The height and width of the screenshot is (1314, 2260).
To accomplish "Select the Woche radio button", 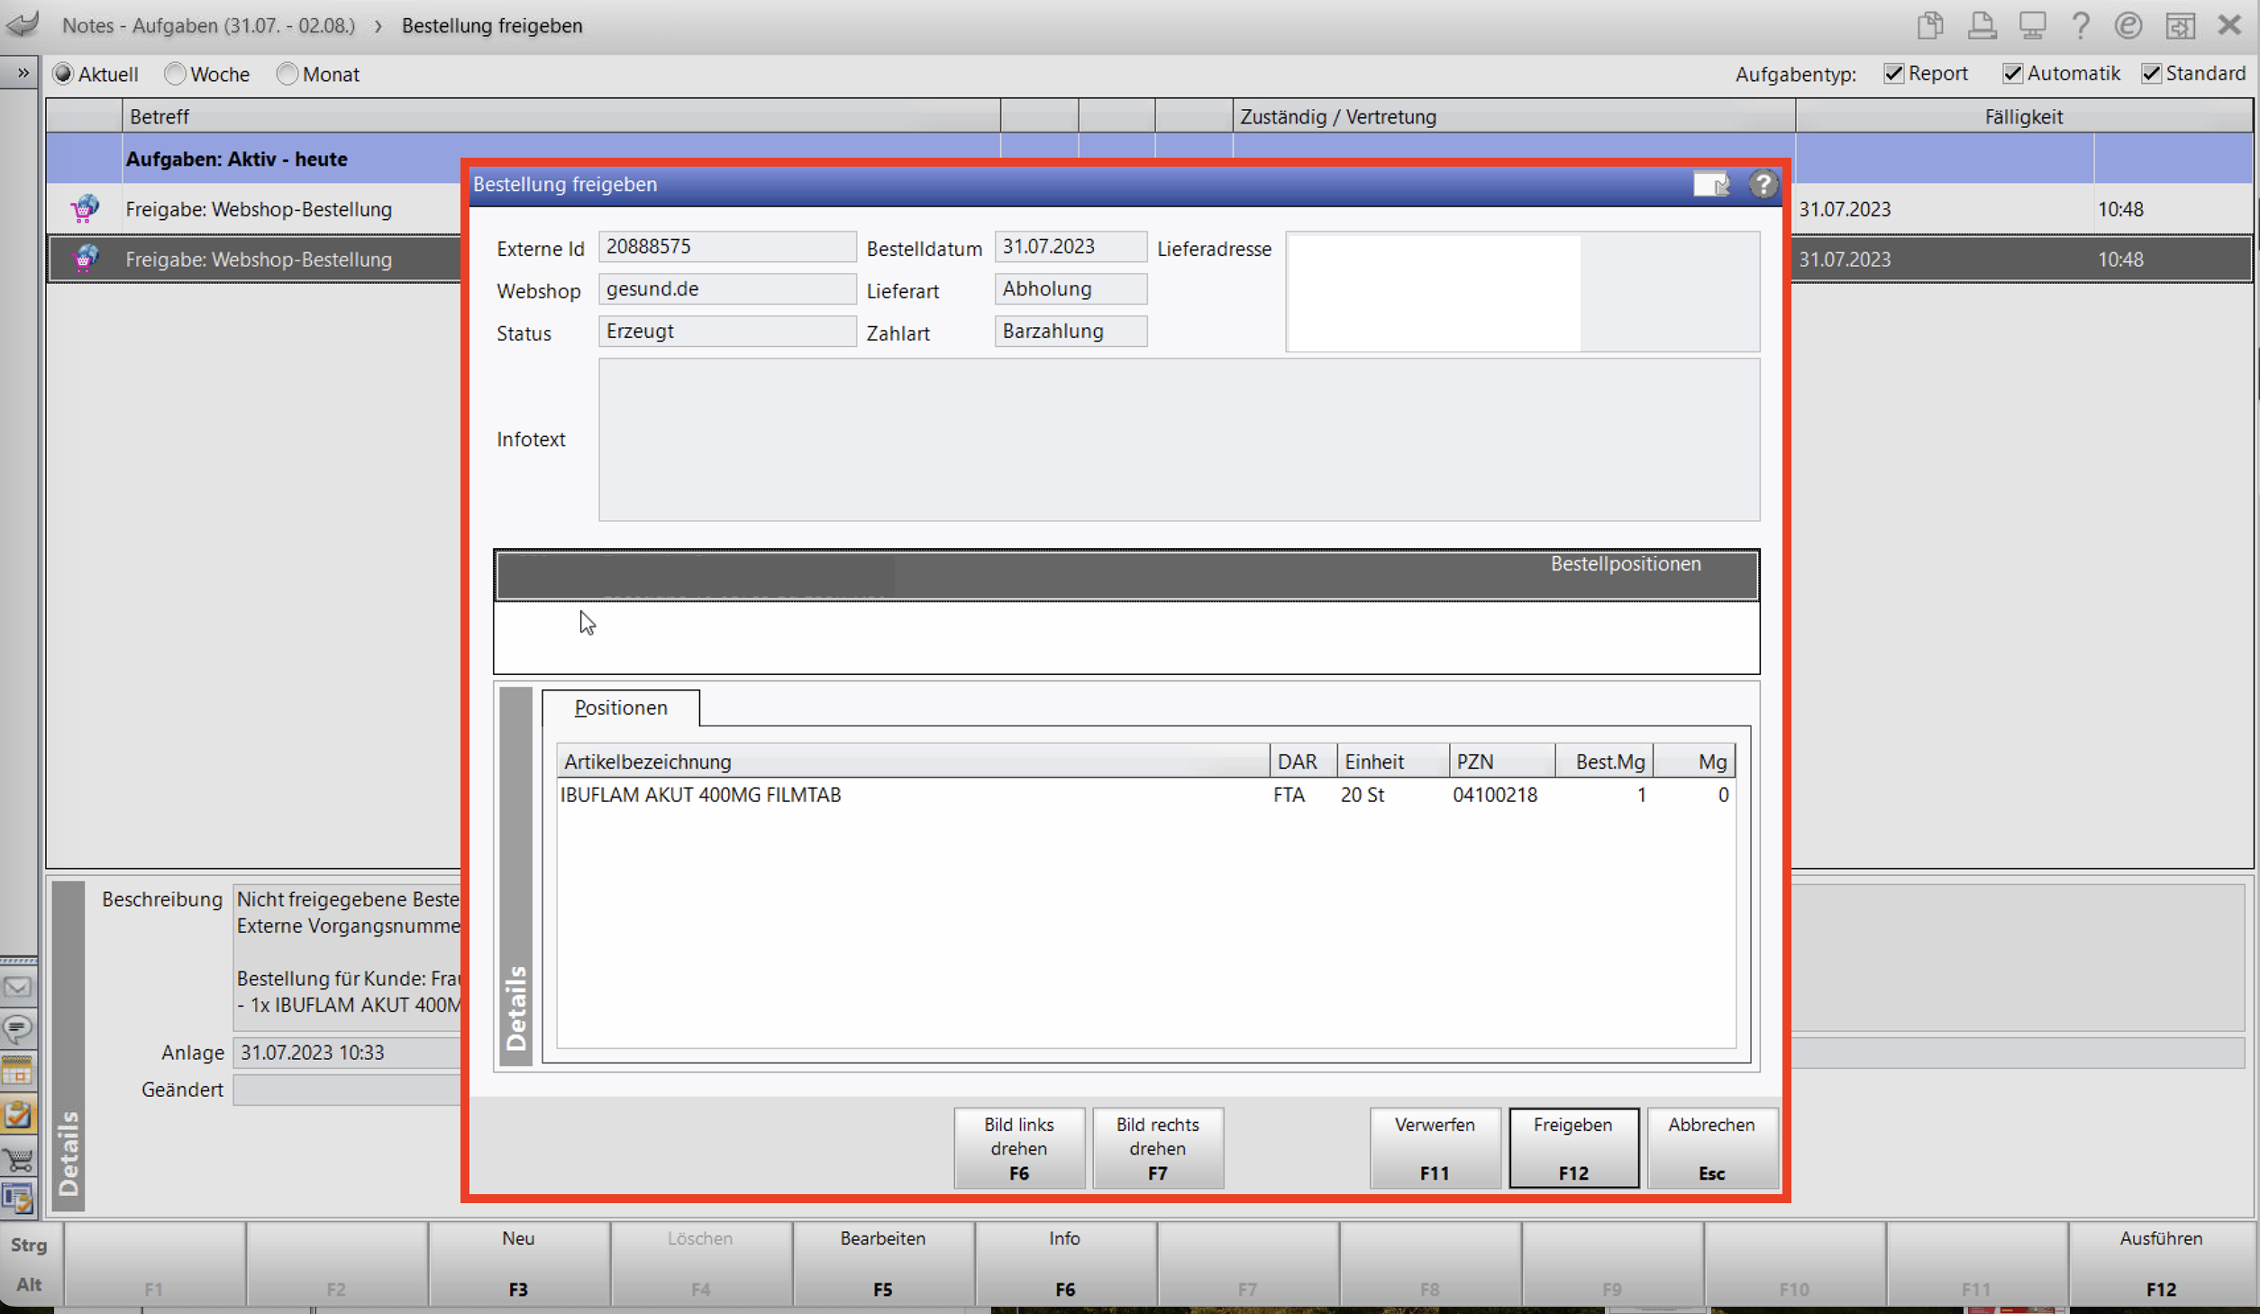I will pos(175,74).
